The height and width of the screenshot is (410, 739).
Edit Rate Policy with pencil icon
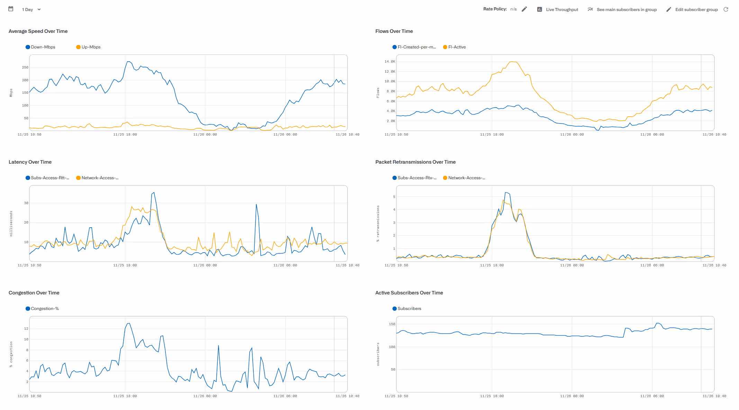pyautogui.click(x=524, y=9)
